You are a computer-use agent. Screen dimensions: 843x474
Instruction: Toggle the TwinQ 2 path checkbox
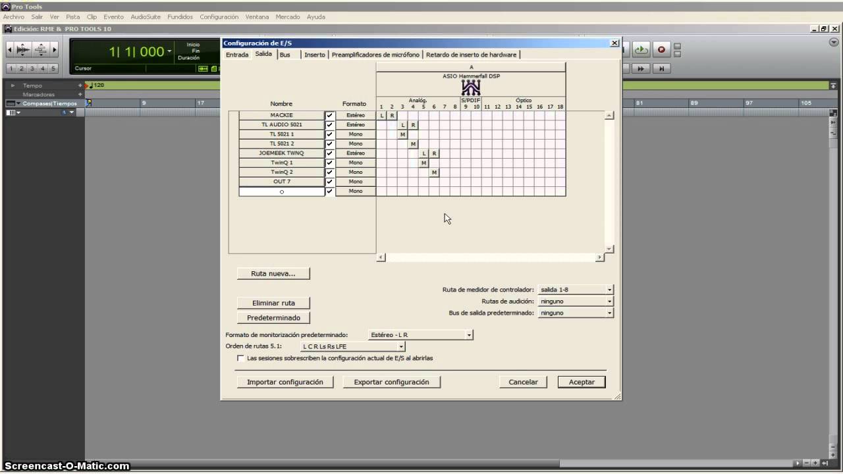pos(330,172)
